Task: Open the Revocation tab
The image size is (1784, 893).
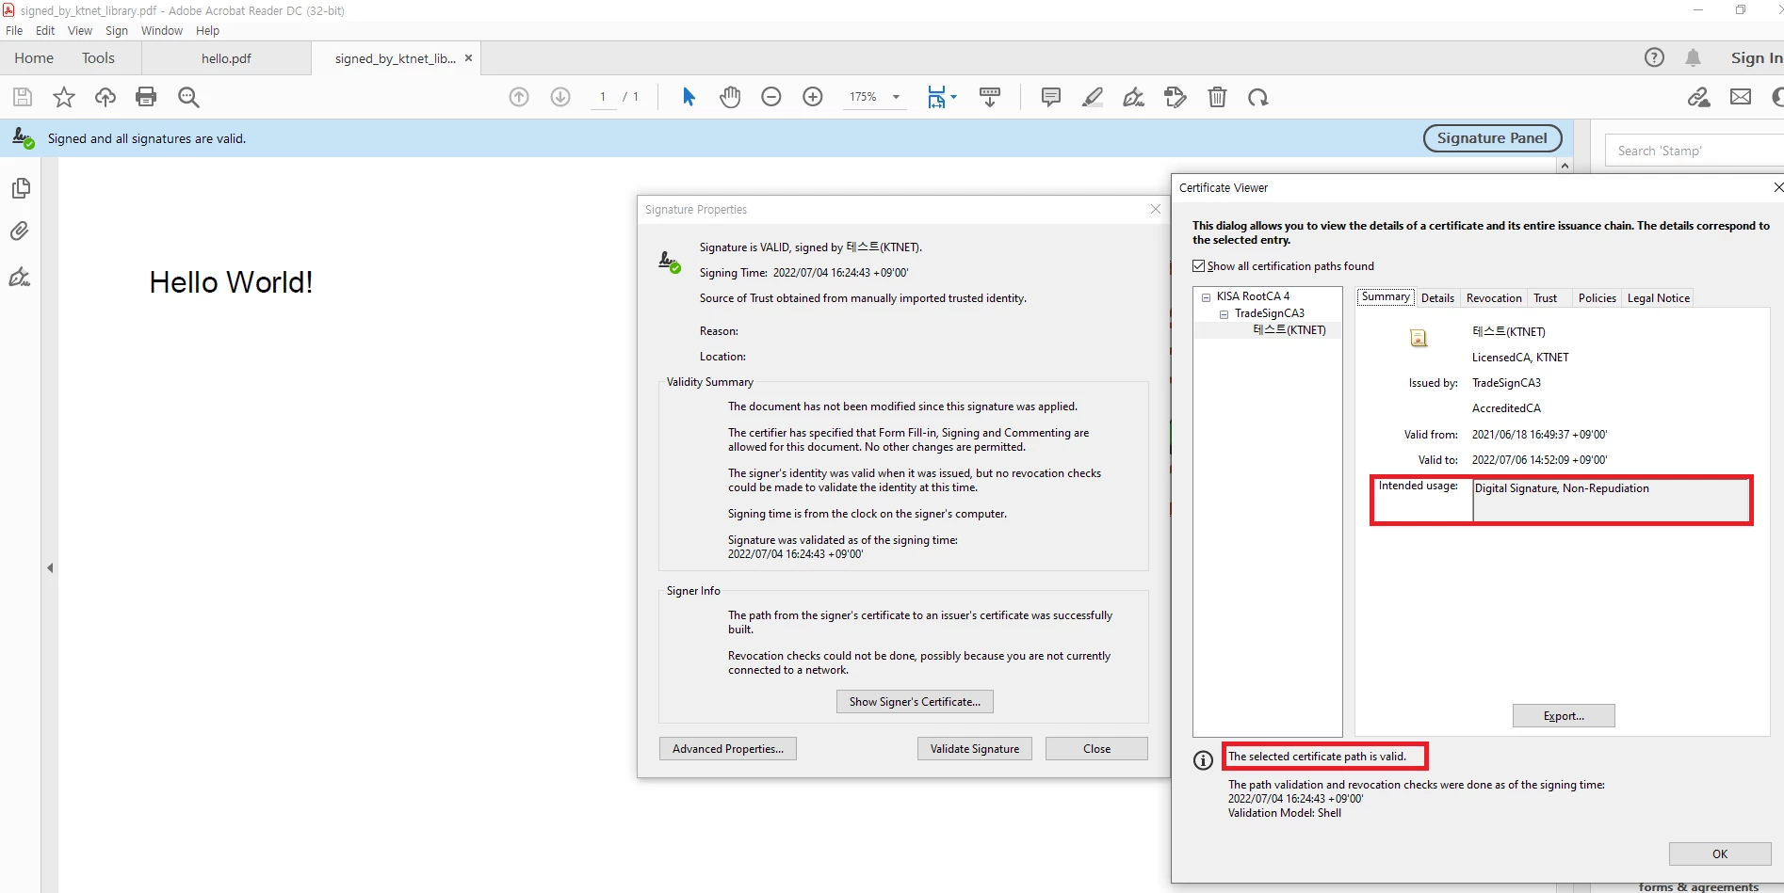Action: click(x=1494, y=298)
